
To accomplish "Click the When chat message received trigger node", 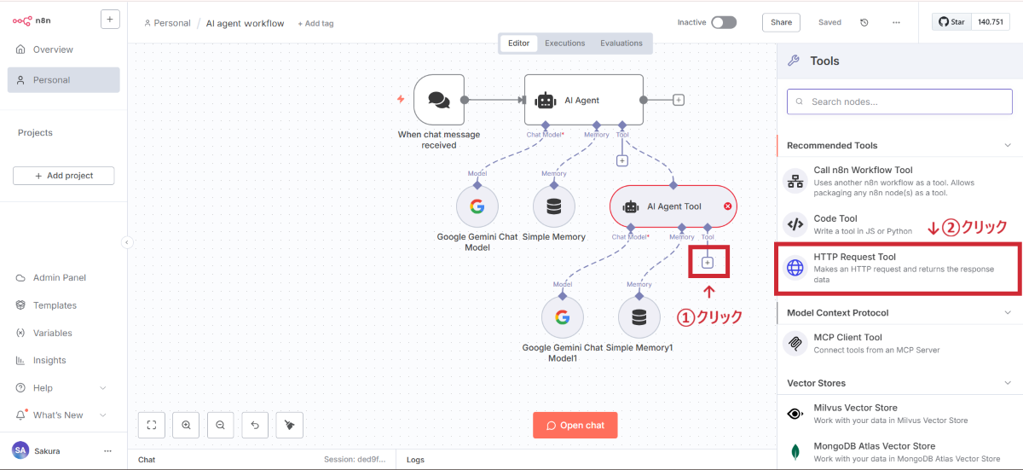I will [439, 100].
